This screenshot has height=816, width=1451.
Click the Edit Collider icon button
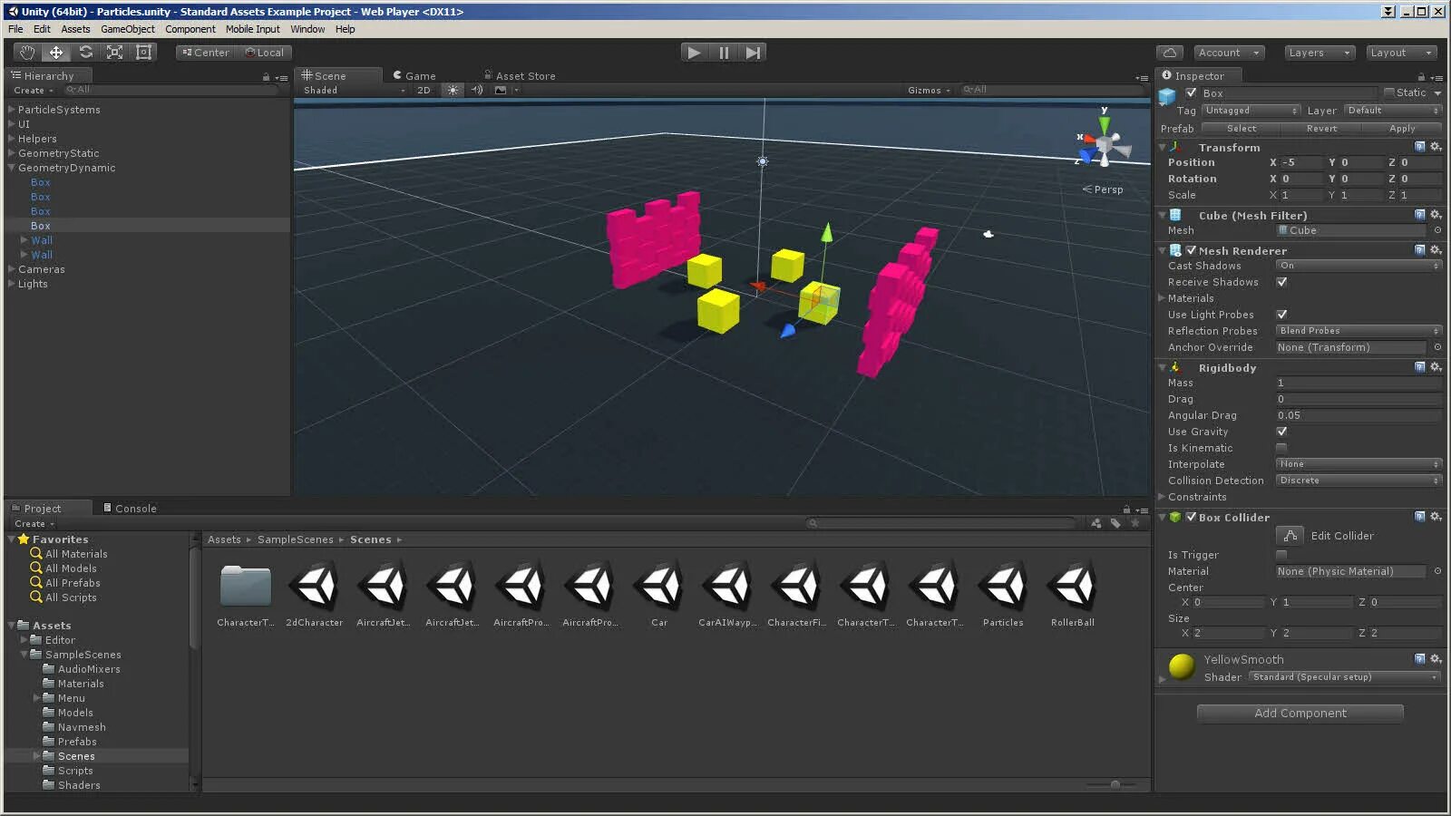1290,536
